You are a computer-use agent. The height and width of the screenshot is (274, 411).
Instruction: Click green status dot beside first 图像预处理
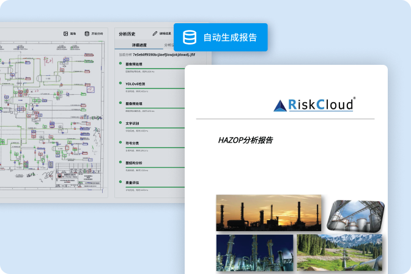click(120, 64)
